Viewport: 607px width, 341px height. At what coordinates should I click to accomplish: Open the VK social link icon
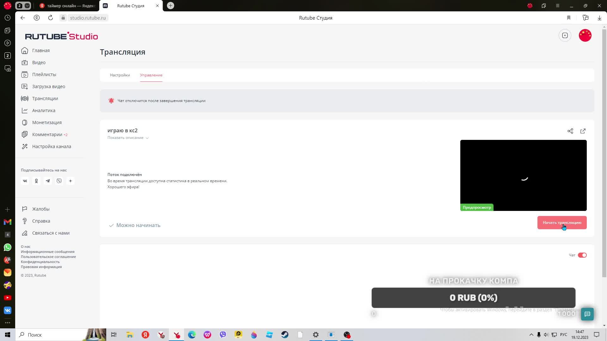click(x=25, y=181)
